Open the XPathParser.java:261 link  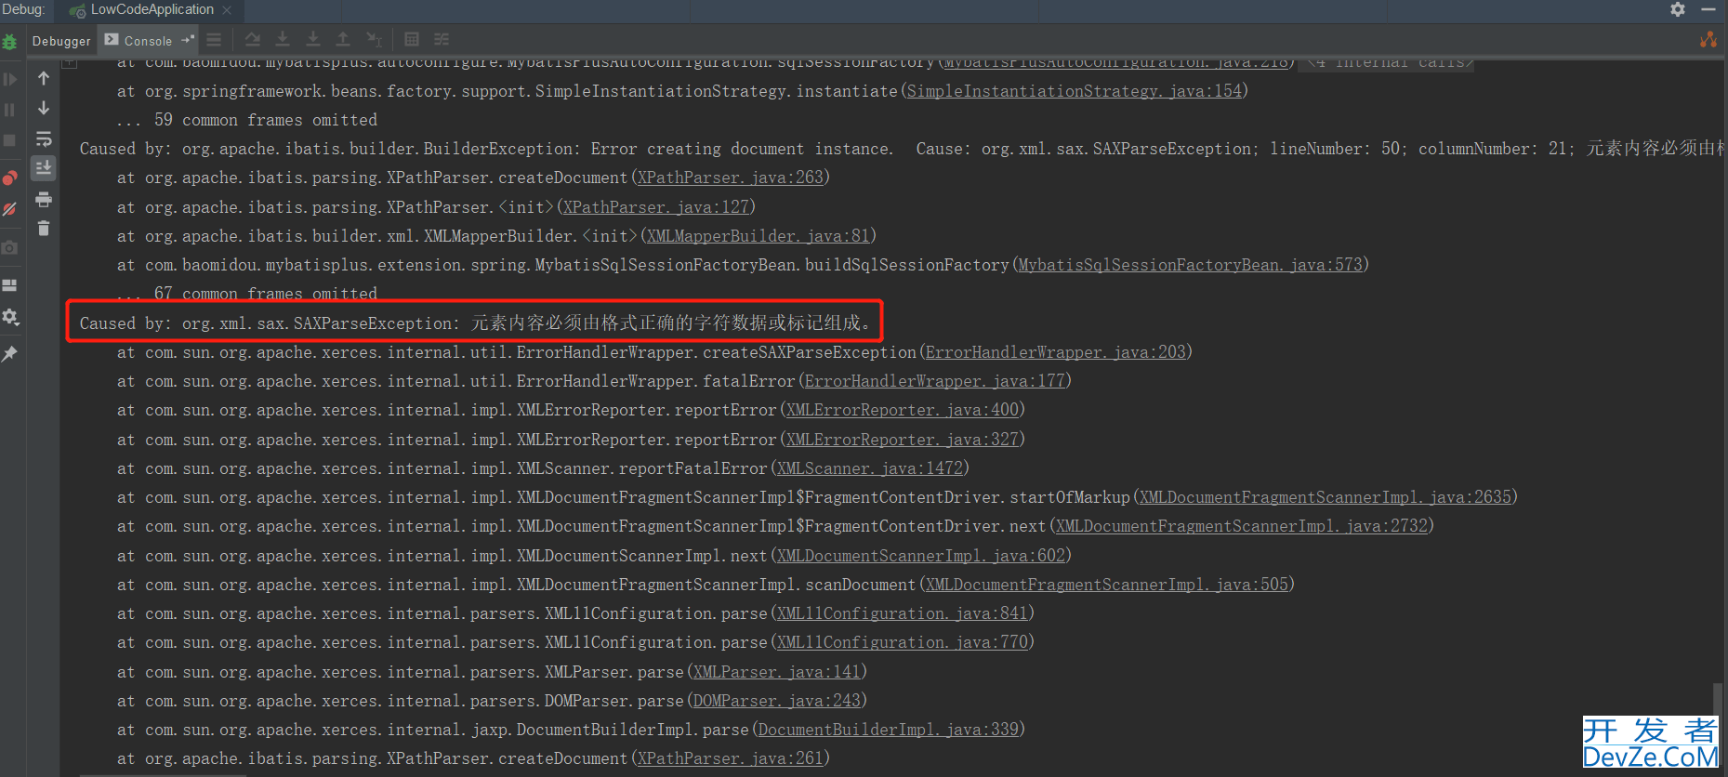(730, 758)
